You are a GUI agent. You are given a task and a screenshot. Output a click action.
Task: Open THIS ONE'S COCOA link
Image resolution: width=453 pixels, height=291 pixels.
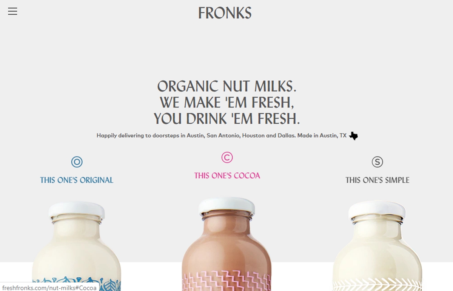pos(227,176)
